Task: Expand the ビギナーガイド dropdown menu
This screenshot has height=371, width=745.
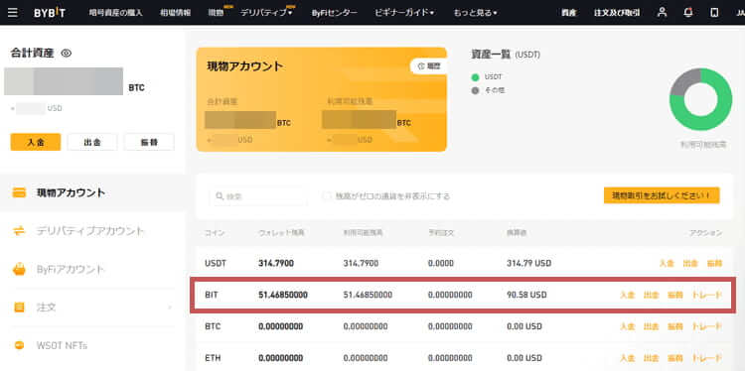Action: pyautogui.click(x=404, y=13)
